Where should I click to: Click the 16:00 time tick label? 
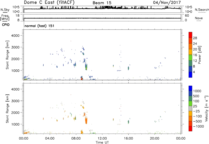coord(128,139)
